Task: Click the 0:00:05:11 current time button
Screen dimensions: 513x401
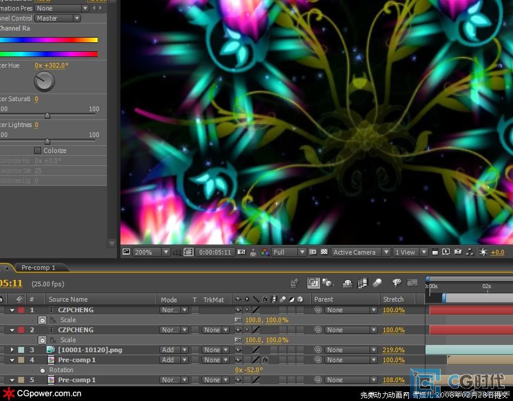Action: pos(215,252)
